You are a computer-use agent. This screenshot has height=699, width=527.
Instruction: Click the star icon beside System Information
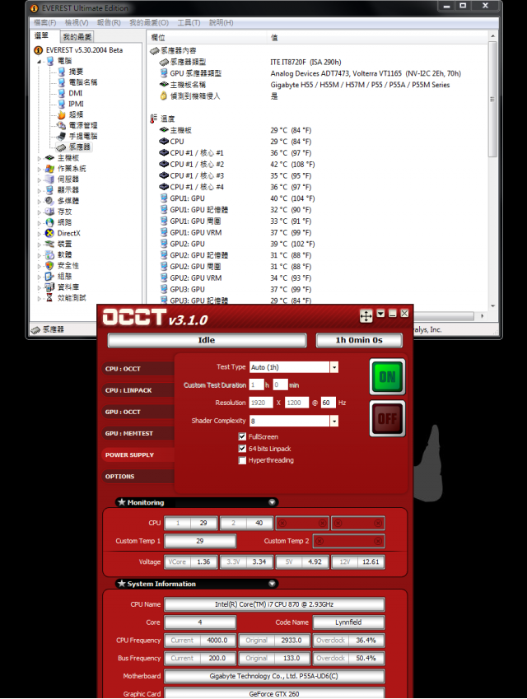pyautogui.click(x=121, y=584)
